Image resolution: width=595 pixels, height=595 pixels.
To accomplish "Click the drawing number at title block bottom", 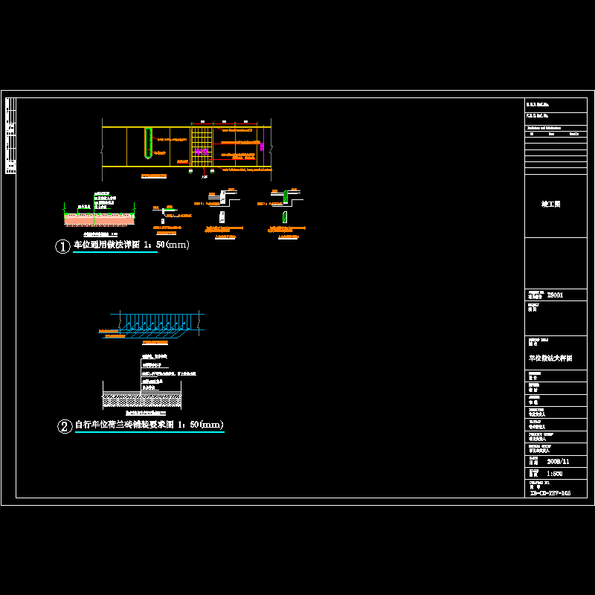I will pyautogui.click(x=550, y=493).
